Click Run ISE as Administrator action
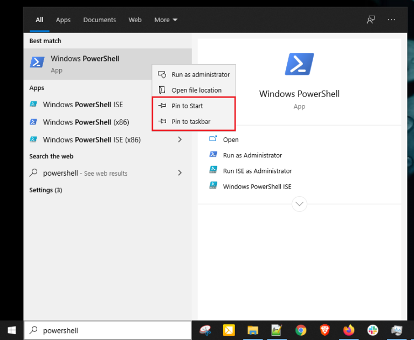Image resolution: width=414 pixels, height=340 pixels. [258, 171]
